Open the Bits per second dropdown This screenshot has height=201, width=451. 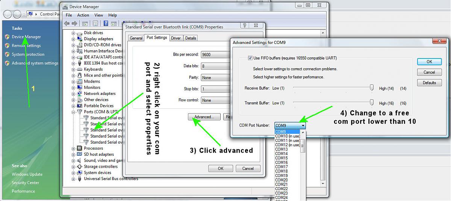(x=216, y=54)
